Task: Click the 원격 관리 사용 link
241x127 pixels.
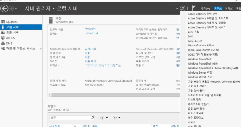Action: [x=87, y=53]
